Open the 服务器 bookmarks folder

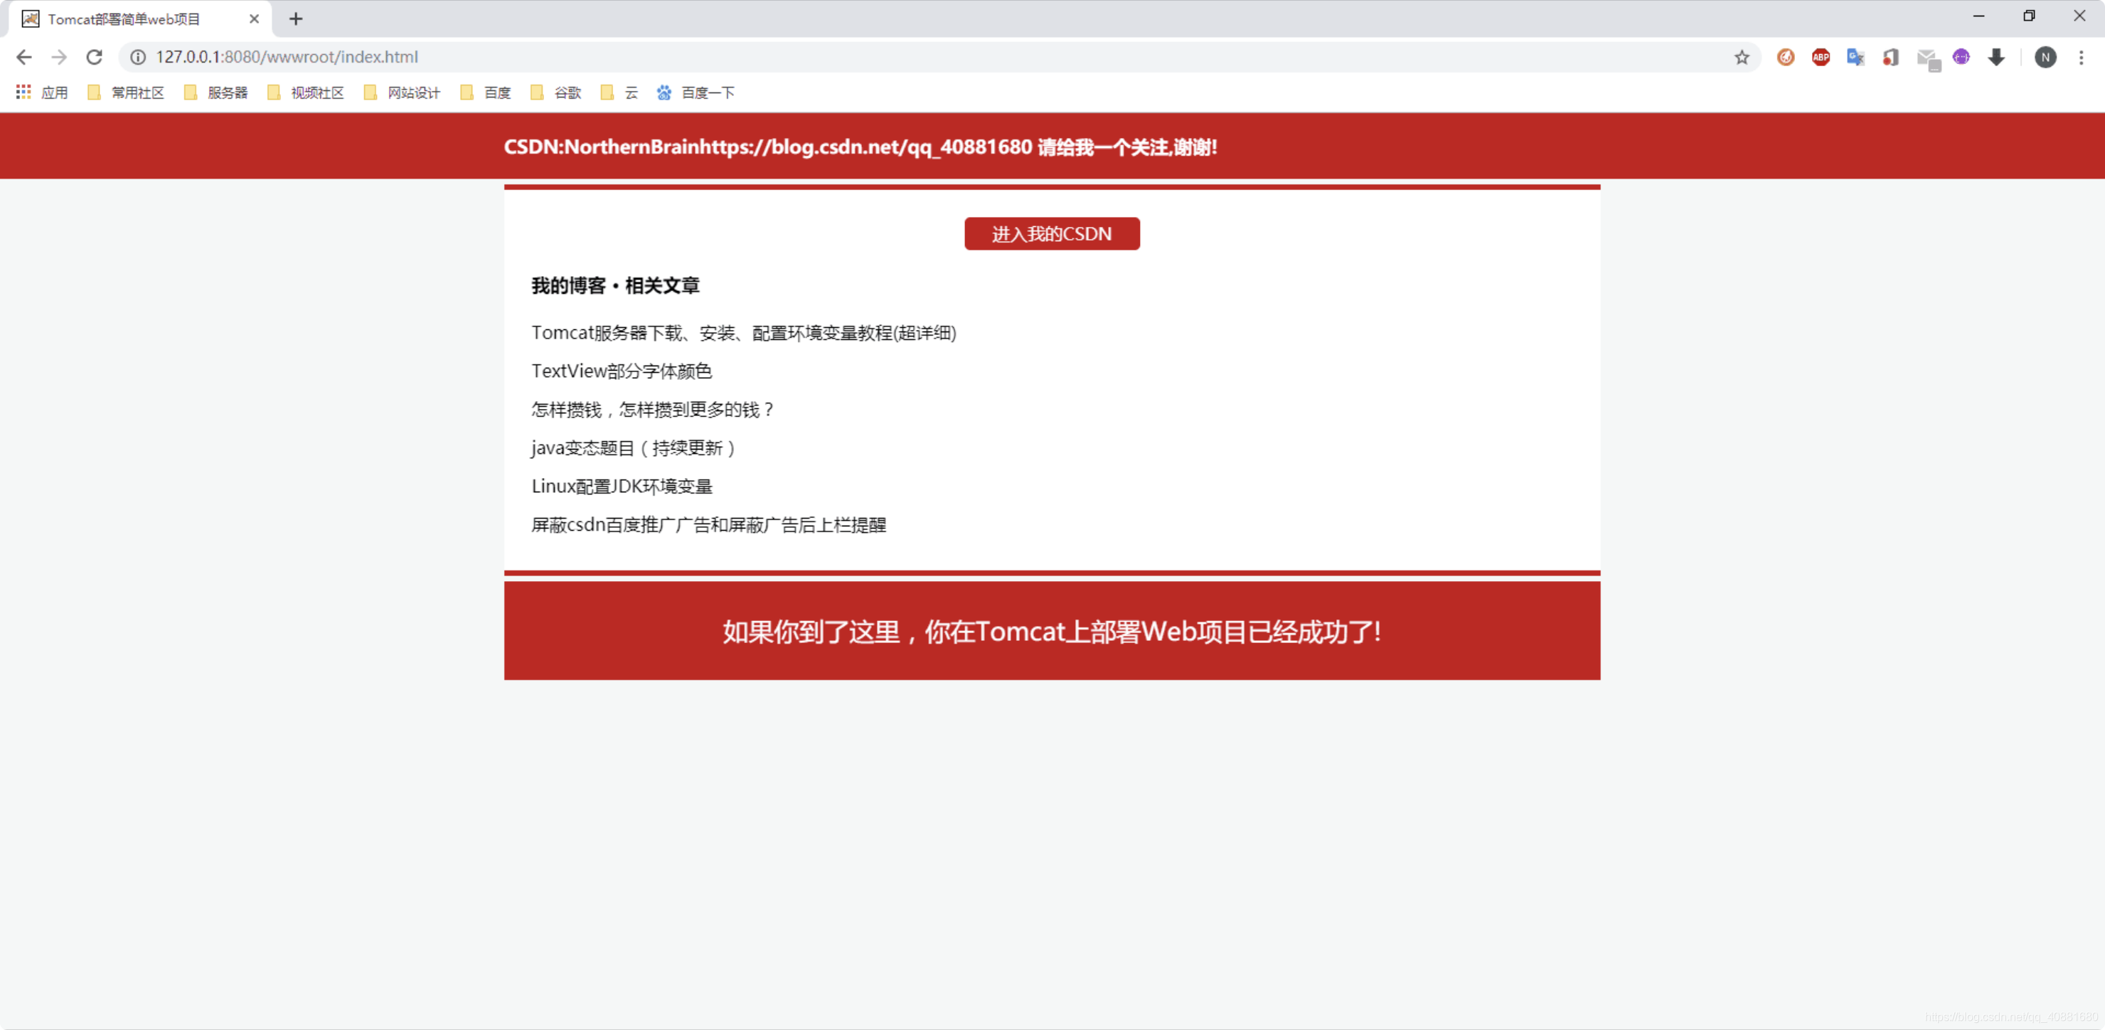(x=225, y=92)
